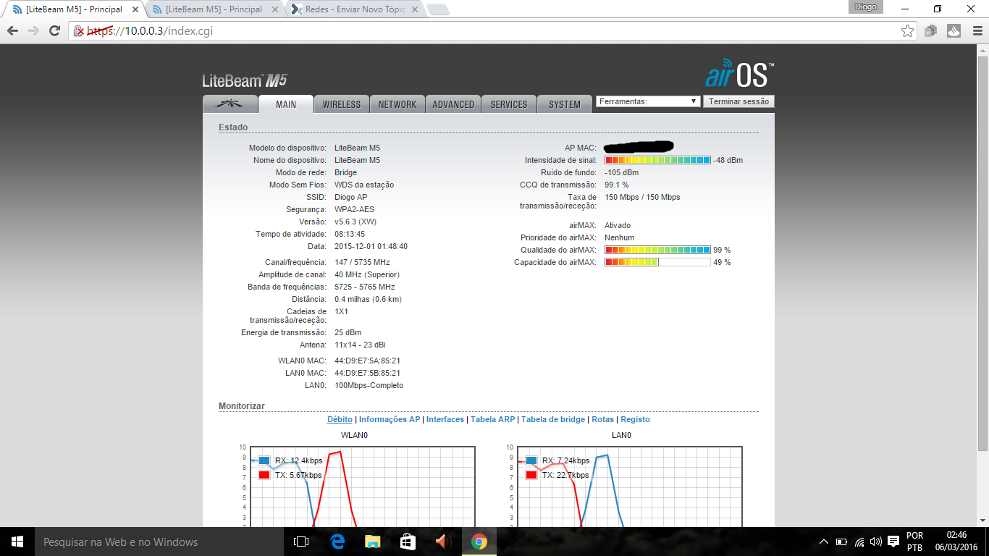
Task: Open a new browser tab
Action: (x=438, y=10)
